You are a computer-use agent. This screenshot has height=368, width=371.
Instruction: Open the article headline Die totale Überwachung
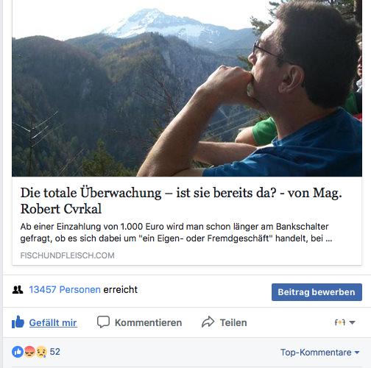click(181, 200)
